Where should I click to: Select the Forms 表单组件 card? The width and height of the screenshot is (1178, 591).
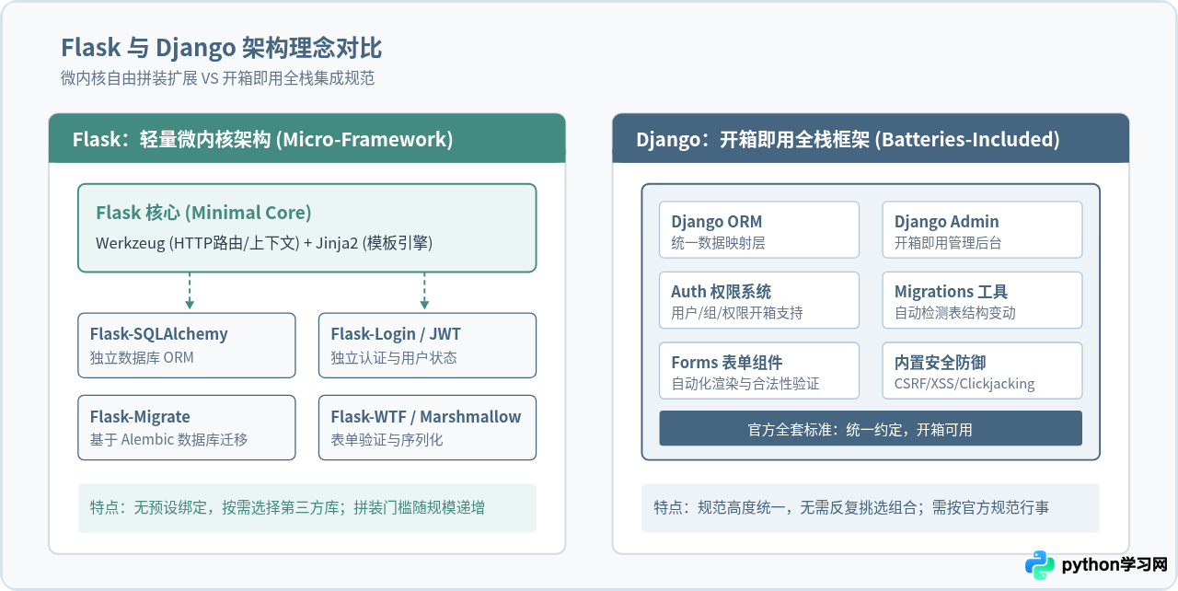point(759,371)
